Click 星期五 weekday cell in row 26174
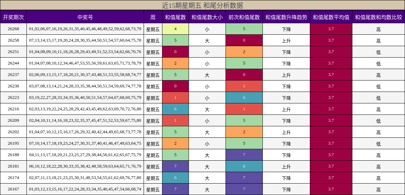 click(153, 178)
